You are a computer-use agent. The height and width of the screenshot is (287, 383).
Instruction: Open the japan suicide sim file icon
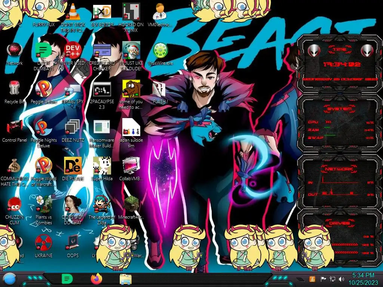(x=131, y=127)
